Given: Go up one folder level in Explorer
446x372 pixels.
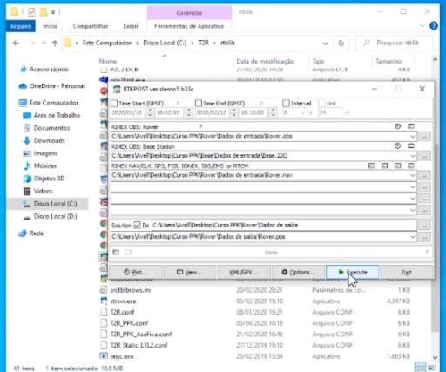Looking at the screenshot, I should click(x=55, y=44).
